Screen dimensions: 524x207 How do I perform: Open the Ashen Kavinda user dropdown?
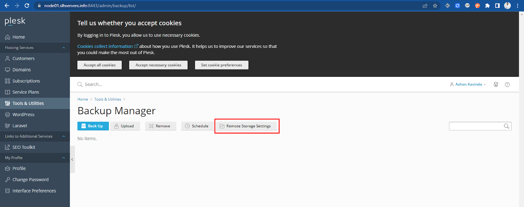468,84
